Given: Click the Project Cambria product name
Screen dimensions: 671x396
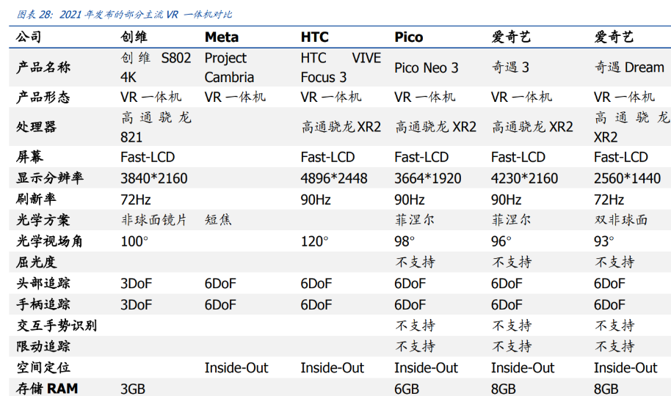Looking at the screenshot, I should coord(229,67).
